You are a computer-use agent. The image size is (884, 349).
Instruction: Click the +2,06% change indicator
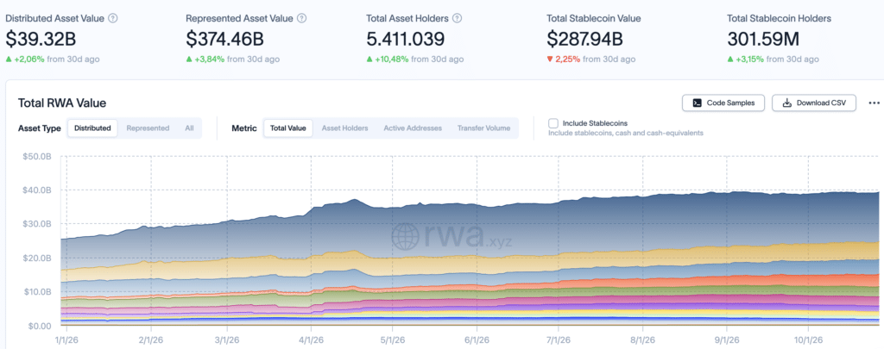point(25,59)
